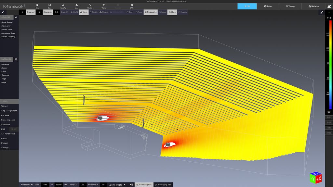Toggle the Rays display option

pyautogui.click(x=172, y=12)
